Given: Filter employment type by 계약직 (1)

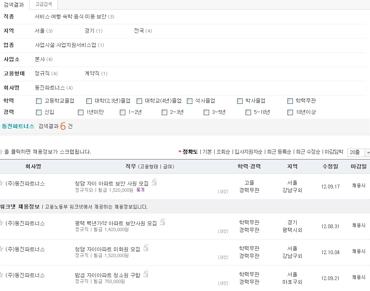Looking at the screenshot, I should click(x=96, y=73).
